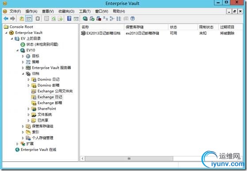Expand the 已共享 node

[28, 120]
